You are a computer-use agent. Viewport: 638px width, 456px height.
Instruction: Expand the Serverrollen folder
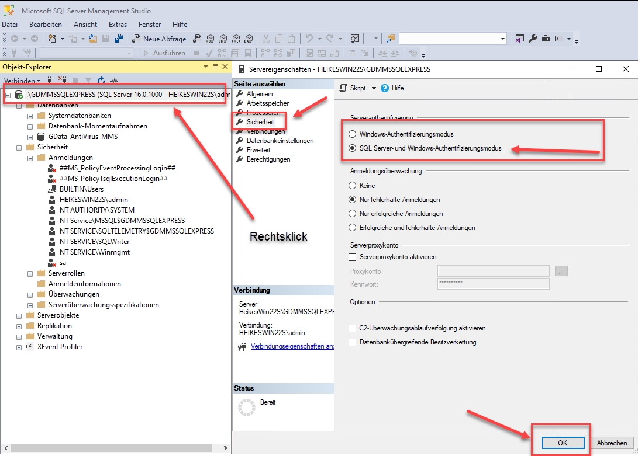pyautogui.click(x=30, y=274)
